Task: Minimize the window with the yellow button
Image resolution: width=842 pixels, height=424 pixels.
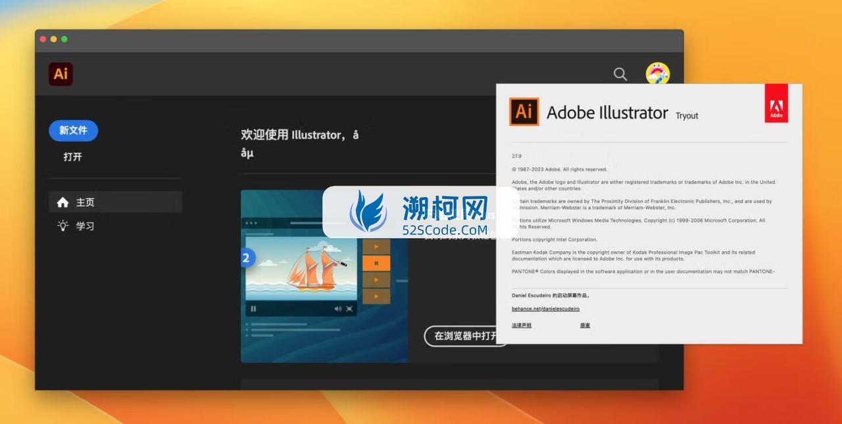Action: [x=53, y=39]
